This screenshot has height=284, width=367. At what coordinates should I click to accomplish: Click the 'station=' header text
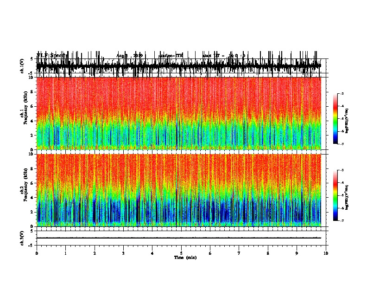click(x=167, y=56)
